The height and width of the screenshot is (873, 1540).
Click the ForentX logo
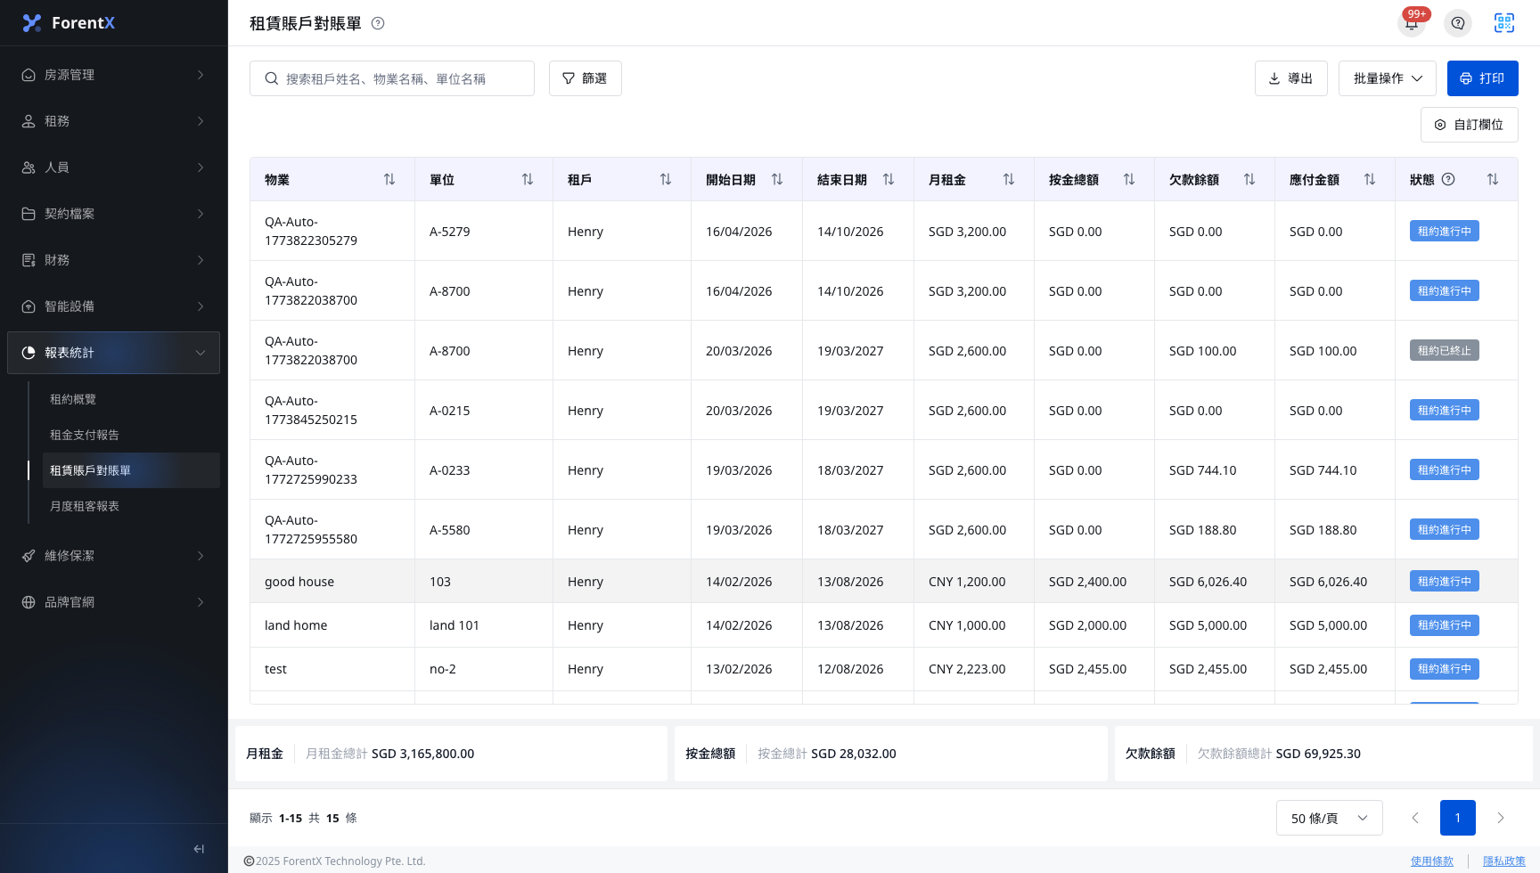click(70, 23)
